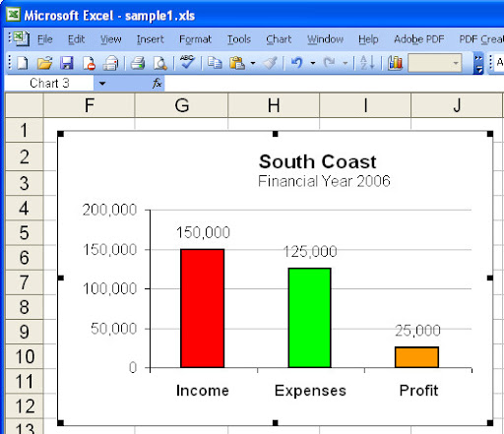Click the top-center chart sizing handle
504x434 pixels.
pos(276,134)
